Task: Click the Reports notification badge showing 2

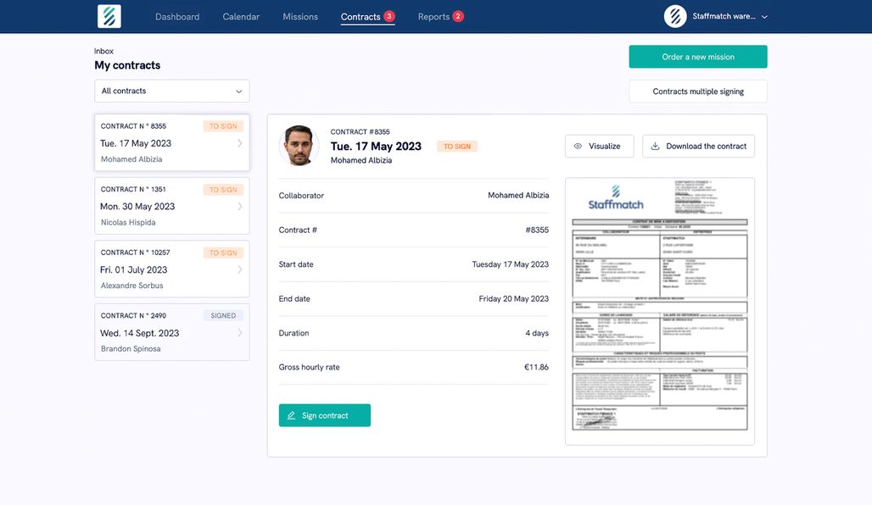Action: coord(460,15)
